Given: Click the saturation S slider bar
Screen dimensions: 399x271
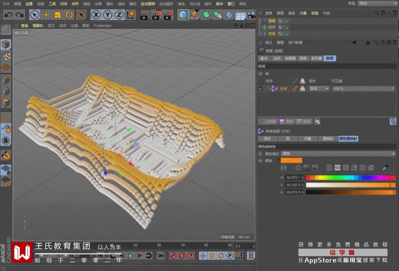Looking at the screenshot, I should pos(350,185).
